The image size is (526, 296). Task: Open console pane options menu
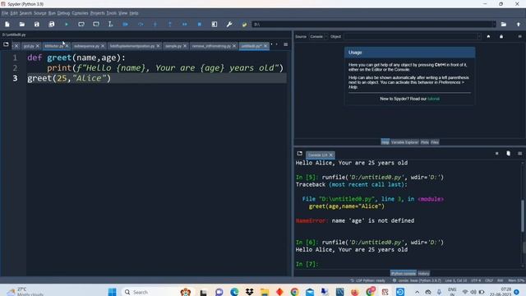519,154
